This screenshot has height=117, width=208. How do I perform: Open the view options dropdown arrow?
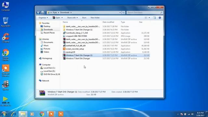pyautogui.click(x=149, y=18)
